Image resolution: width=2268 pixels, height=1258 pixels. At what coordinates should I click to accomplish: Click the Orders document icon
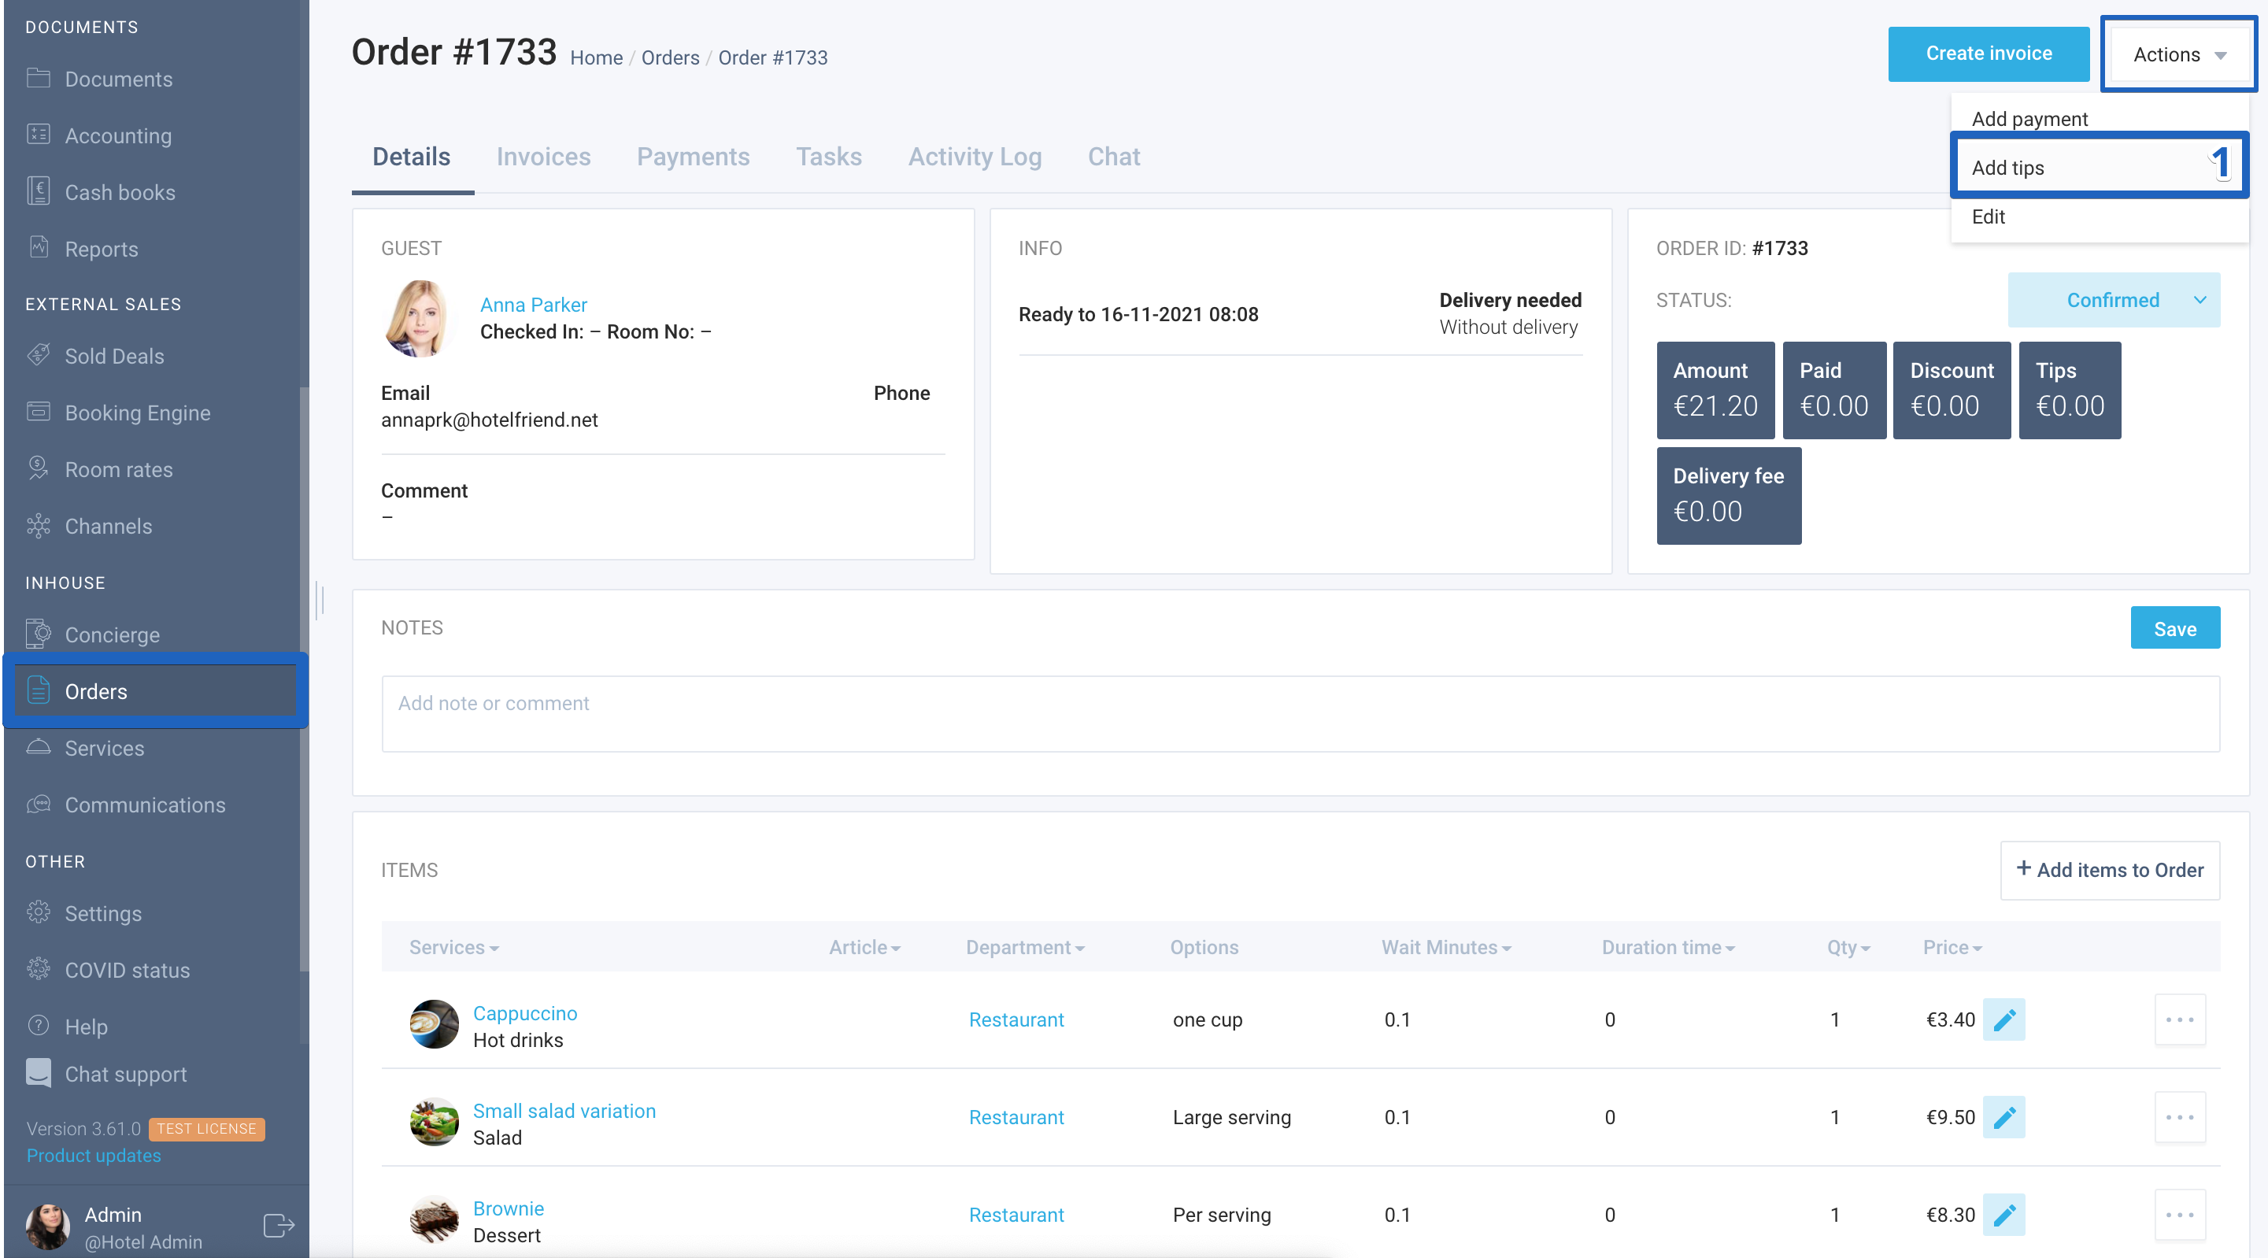pyautogui.click(x=38, y=690)
